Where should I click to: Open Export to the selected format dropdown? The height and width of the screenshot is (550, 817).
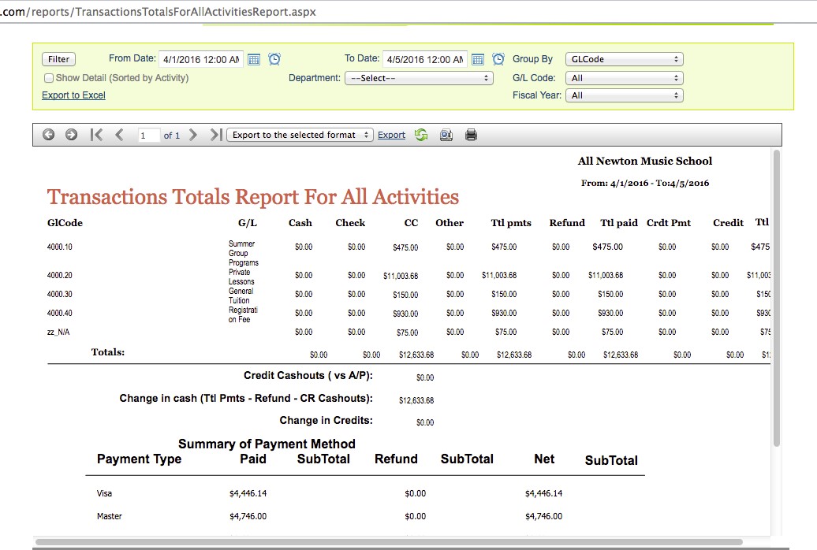coord(300,135)
